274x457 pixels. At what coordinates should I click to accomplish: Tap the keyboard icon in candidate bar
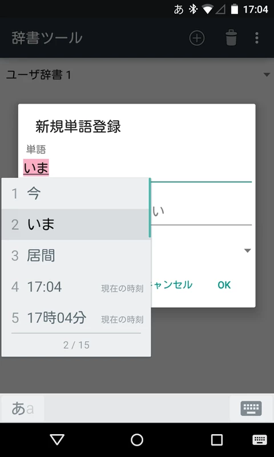coord(251,408)
